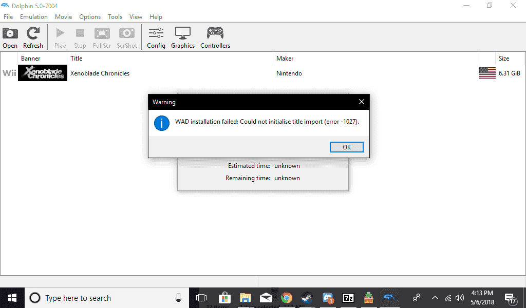Sort by the Title column header
Image resolution: width=526 pixels, height=308 pixels.
click(x=170, y=59)
